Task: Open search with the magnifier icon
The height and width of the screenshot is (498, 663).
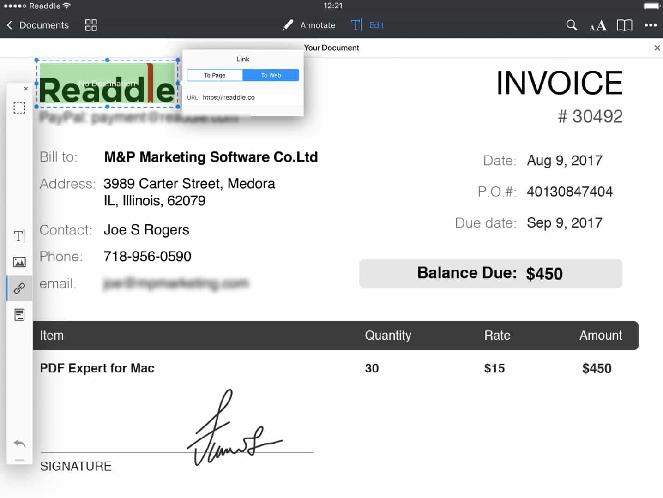Action: pos(572,25)
